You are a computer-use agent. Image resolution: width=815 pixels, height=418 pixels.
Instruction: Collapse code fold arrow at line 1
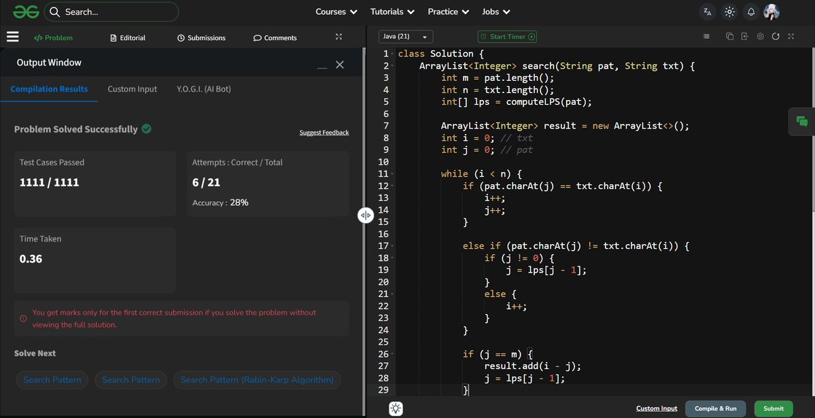(x=392, y=54)
